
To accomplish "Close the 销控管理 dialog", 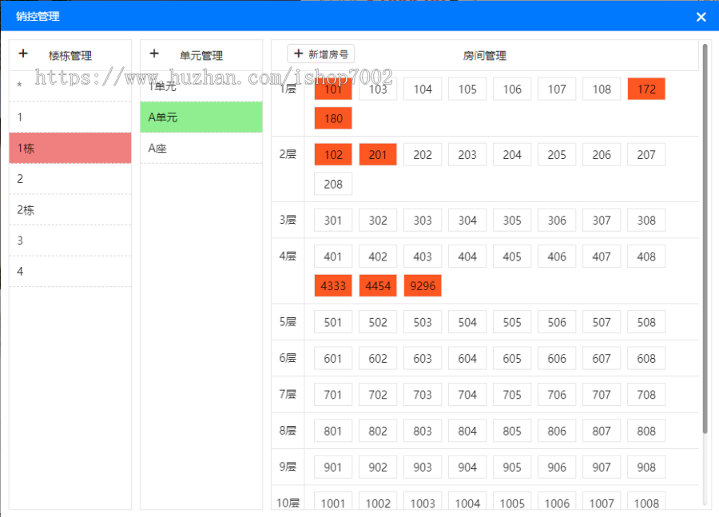I will pyautogui.click(x=701, y=17).
